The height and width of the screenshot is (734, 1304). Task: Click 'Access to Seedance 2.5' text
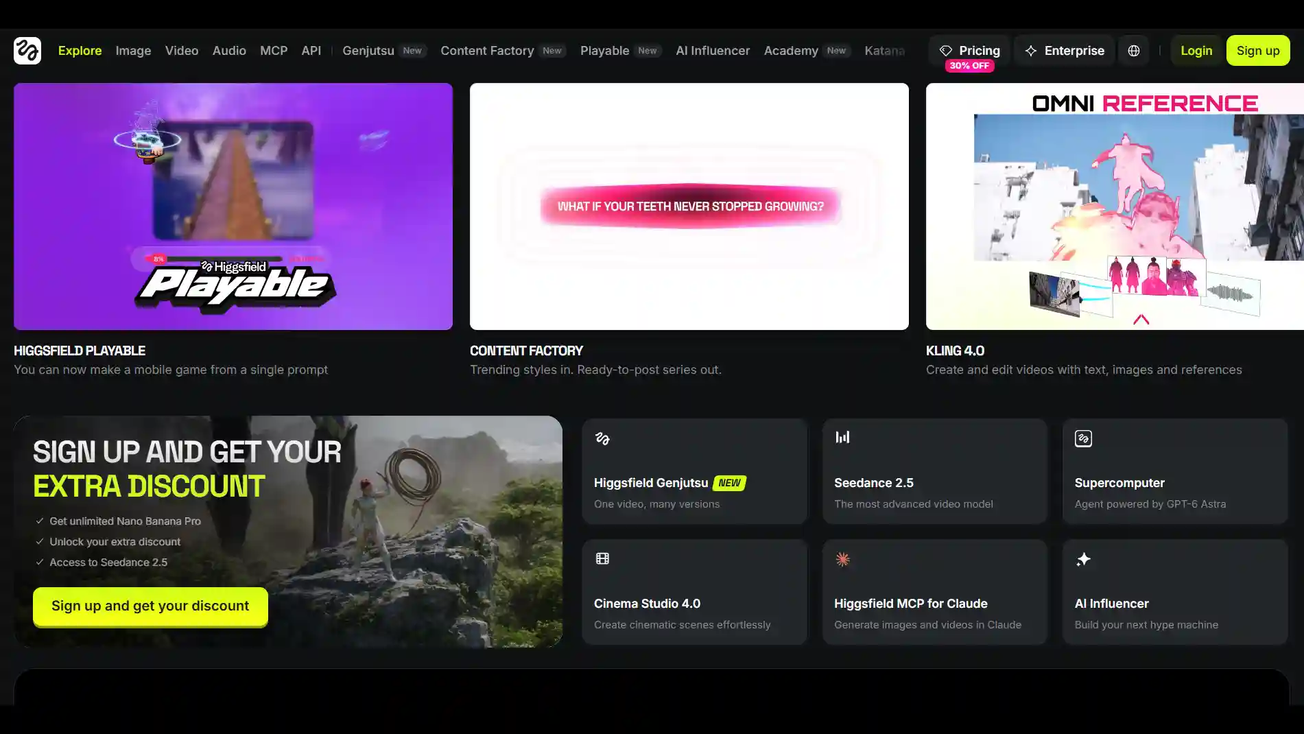point(108,563)
